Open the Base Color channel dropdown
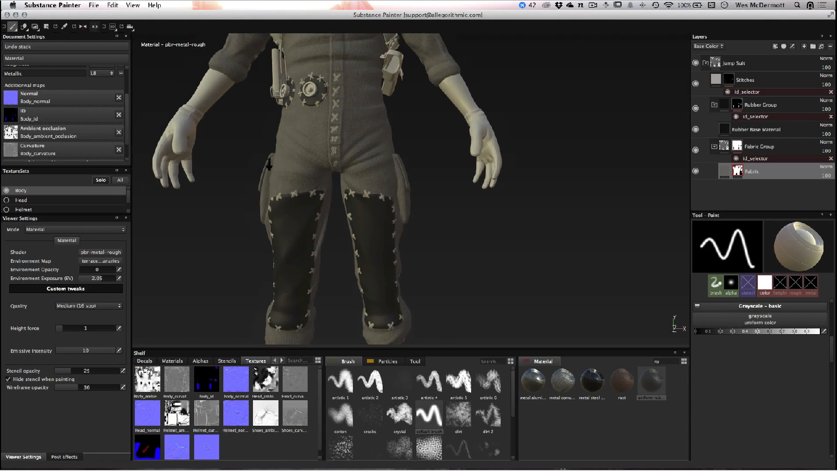This screenshot has width=837, height=471. (x=708, y=46)
